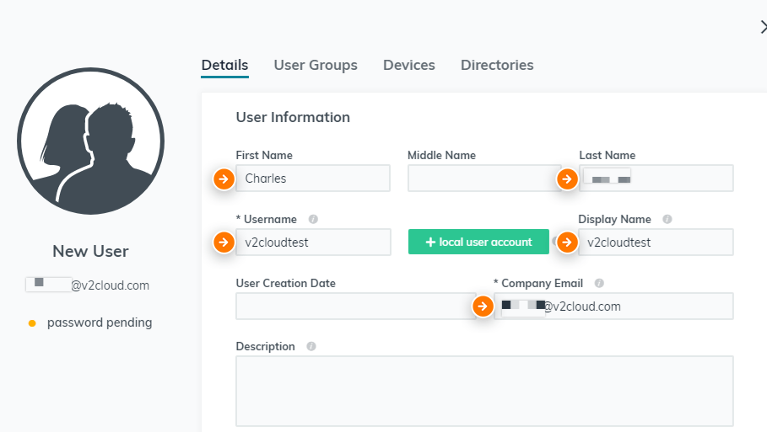Click the Middle Name input field
Image resolution: width=767 pixels, height=432 pixels.
click(484, 179)
